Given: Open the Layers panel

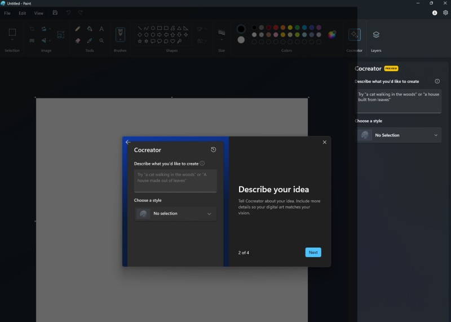Looking at the screenshot, I should tap(376, 35).
